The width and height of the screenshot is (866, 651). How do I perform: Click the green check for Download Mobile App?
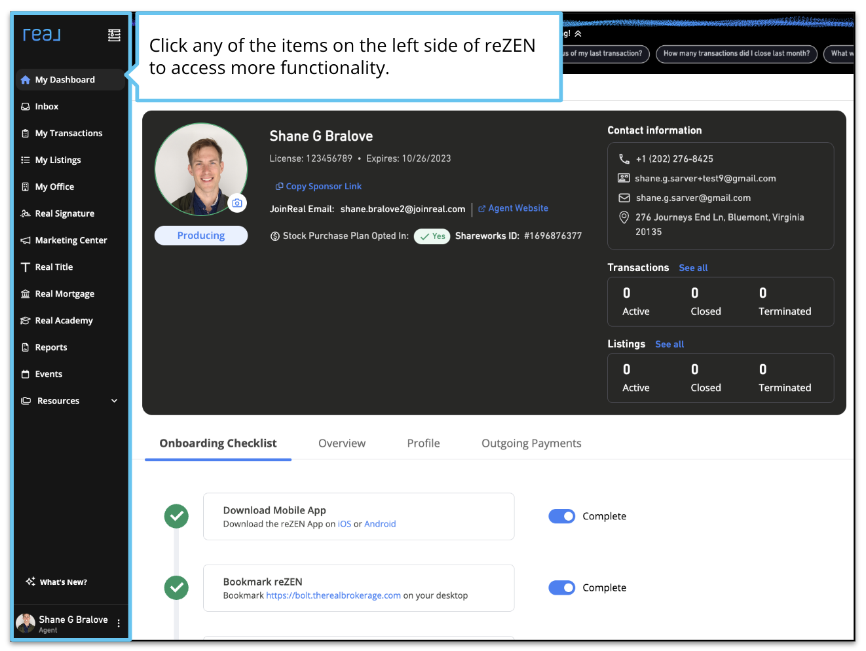click(176, 516)
